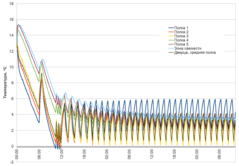Click the first 18:00 time axis label
This screenshot has height=166, width=239.
coord(84,154)
